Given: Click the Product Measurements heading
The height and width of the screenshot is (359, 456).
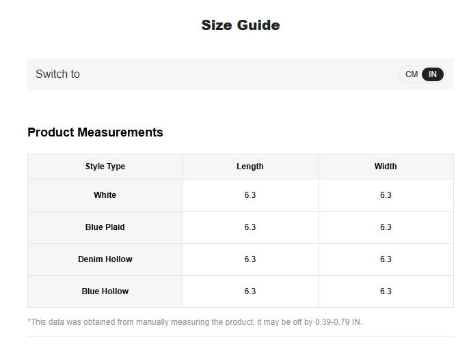Looking at the screenshot, I should 95,132.
